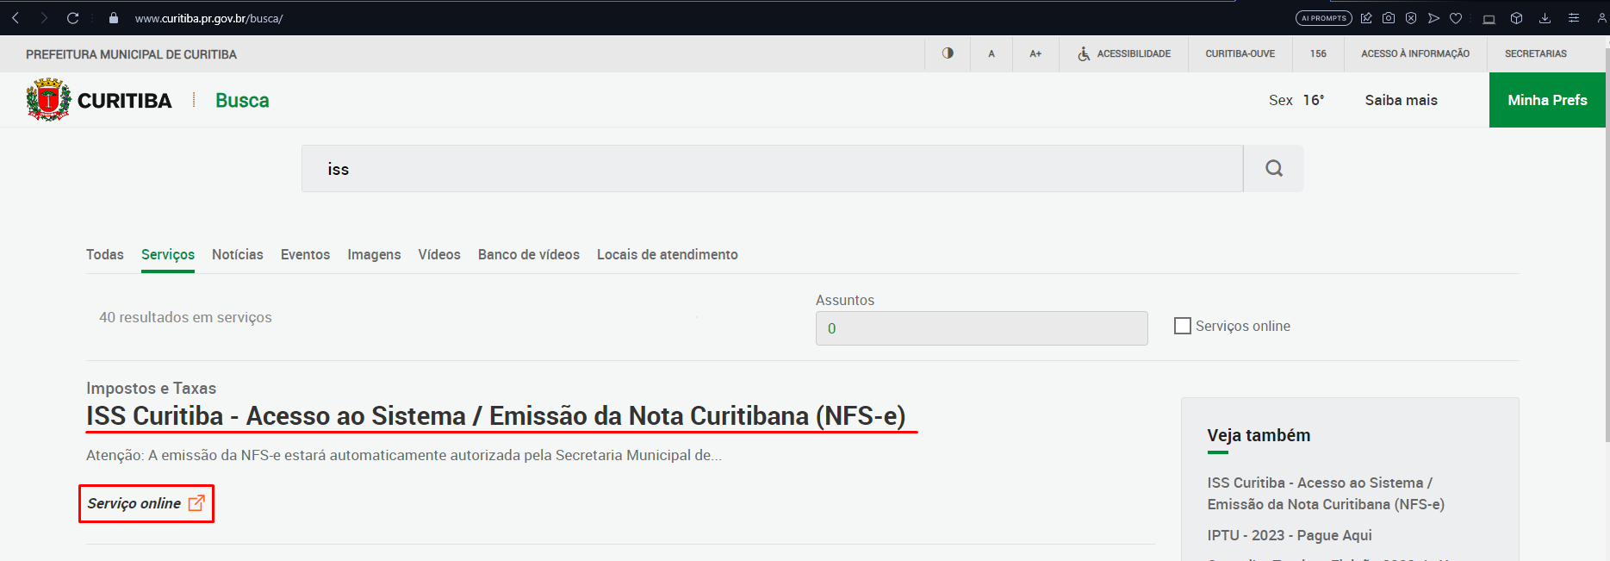This screenshot has height=561, width=1610.
Task: Open browser easy setup sliders menu
Action: tap(1573, 18)
